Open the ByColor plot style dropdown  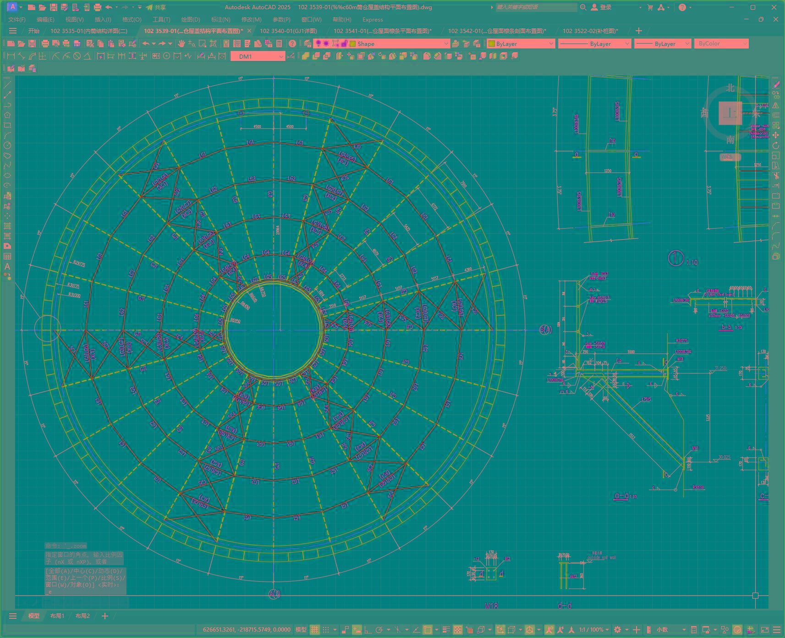point(721,44)
